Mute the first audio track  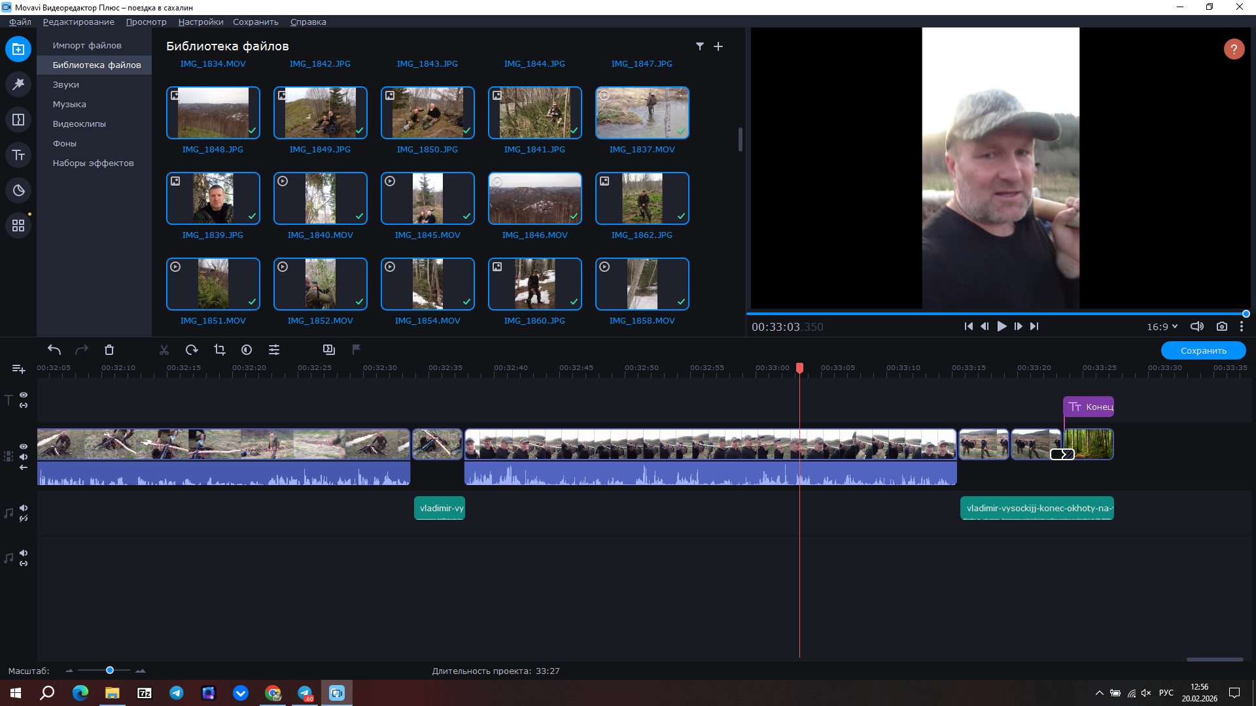point(24,508)
